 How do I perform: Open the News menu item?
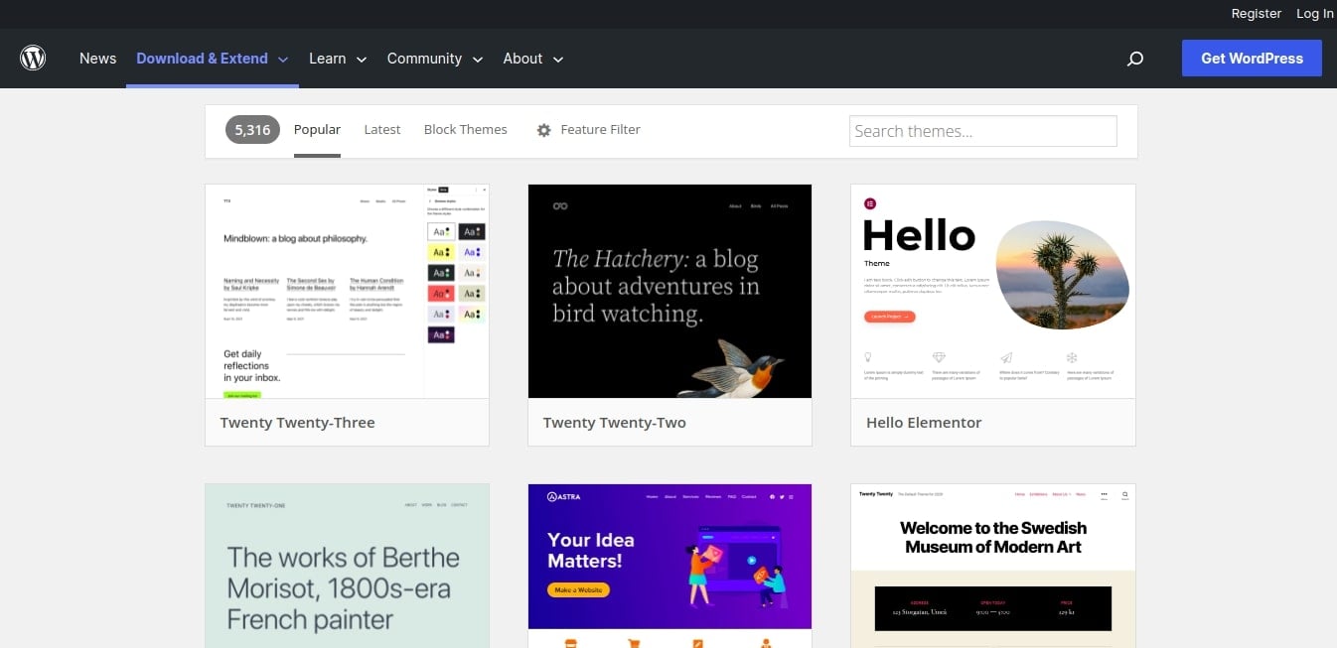coord(98,59)
